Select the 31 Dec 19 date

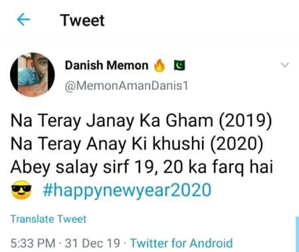tap(92, 243)
